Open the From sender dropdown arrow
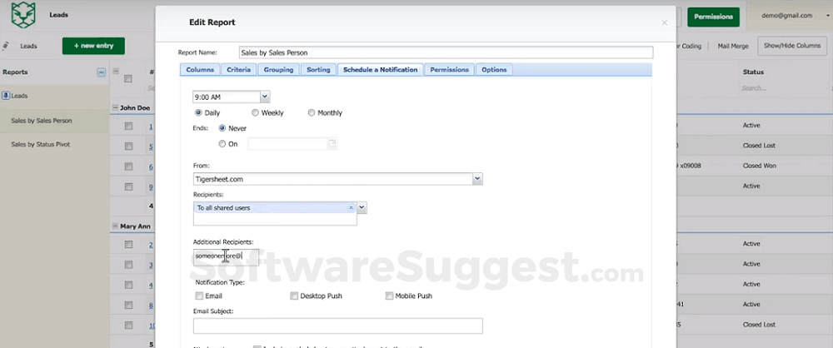Viewport: 833px width, 348px height. point(477,179)
